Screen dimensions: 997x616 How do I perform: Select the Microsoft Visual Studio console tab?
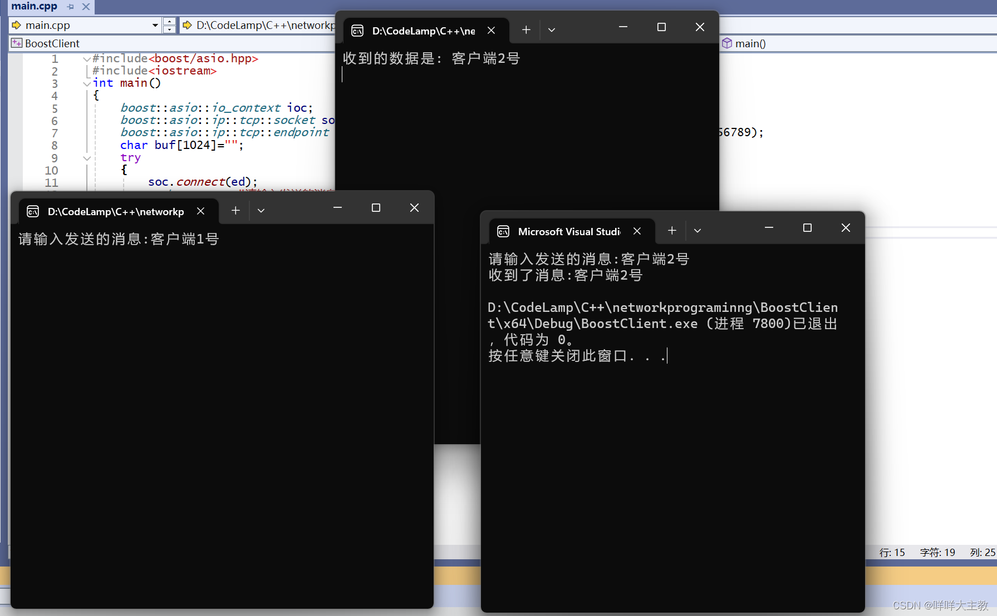tap(569, 231)
